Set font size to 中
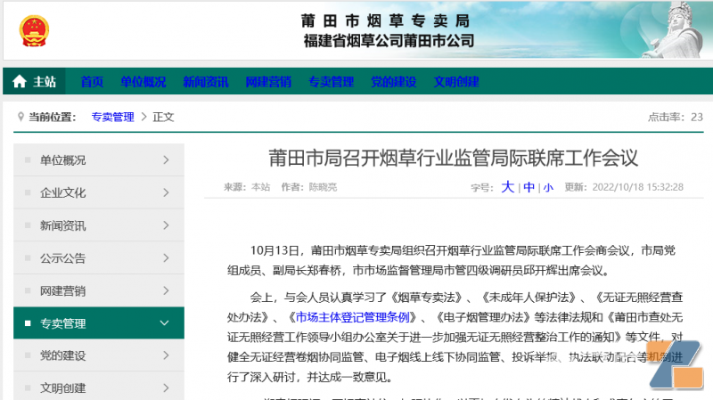The image size is (713, 400). 529,187
